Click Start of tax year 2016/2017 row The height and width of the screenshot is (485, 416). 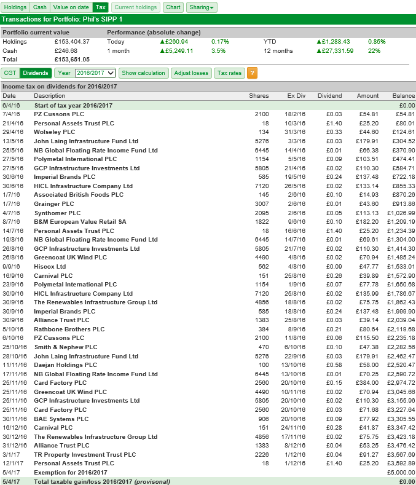click(208, 106)
